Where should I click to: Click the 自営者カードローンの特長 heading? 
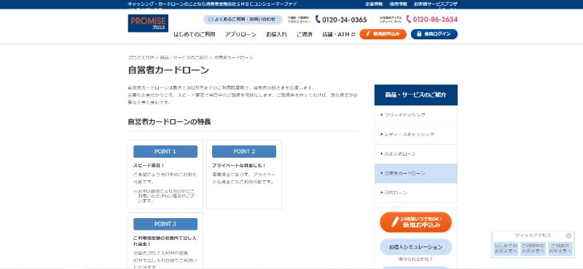tap(169, 121)
